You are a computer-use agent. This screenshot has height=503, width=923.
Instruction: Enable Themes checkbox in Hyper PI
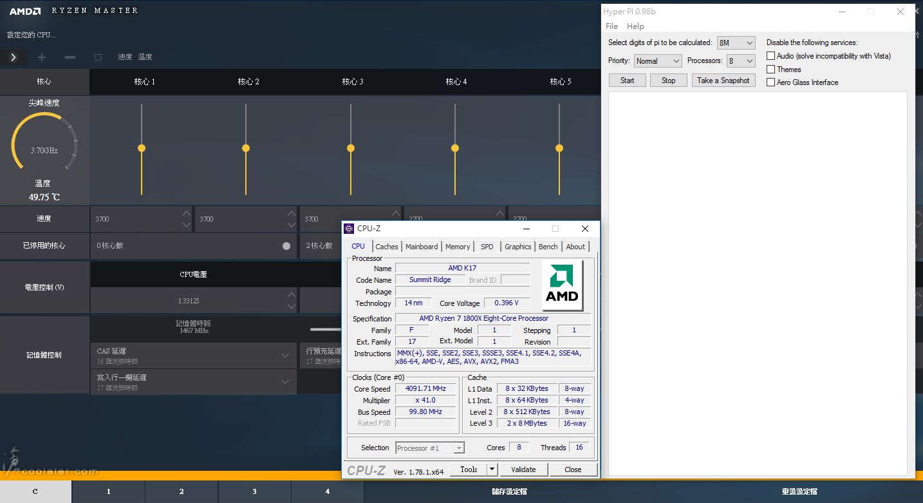coord(770,69)
